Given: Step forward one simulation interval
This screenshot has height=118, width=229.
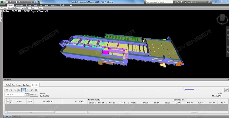Looking at the screenshot, I should point(32,90).
